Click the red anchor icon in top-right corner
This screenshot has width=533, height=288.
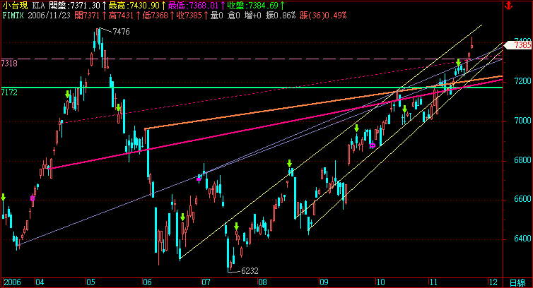pos(526,6)
